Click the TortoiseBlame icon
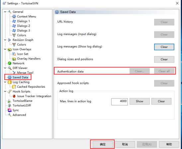Viewport: 182px width, 149px height. tap(10, 101)
